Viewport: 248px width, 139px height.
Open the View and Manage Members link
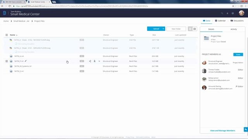[x=222, y=131]
